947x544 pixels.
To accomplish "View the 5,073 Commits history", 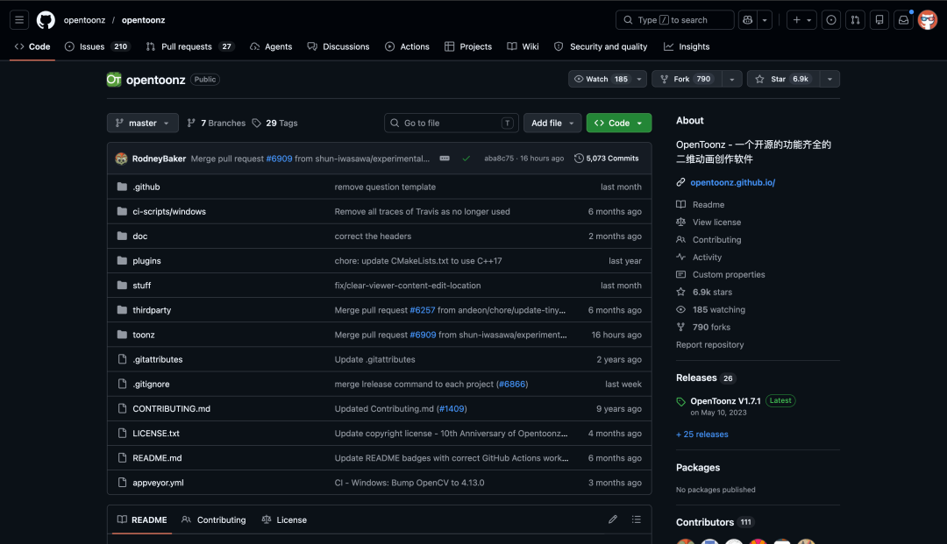I will point(607,159).
